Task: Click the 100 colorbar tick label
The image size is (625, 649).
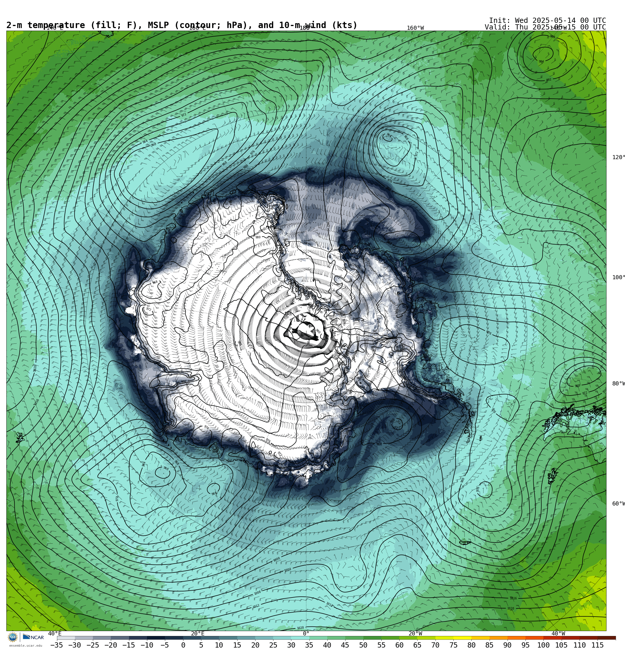Action: (543, 645)
